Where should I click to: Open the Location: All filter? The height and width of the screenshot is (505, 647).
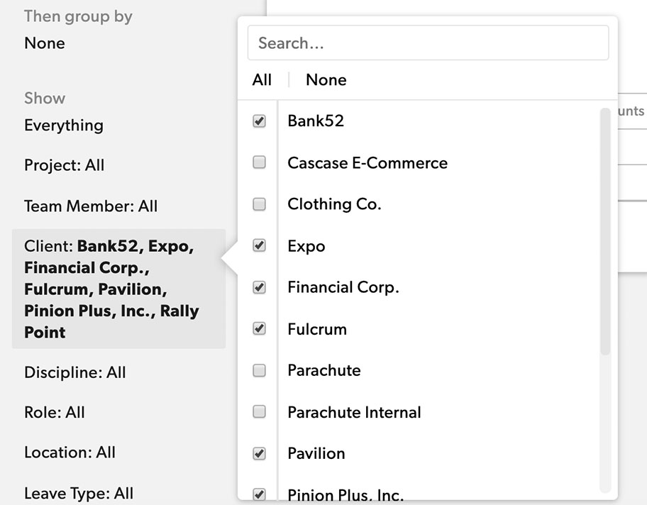(x=70, y=453)
